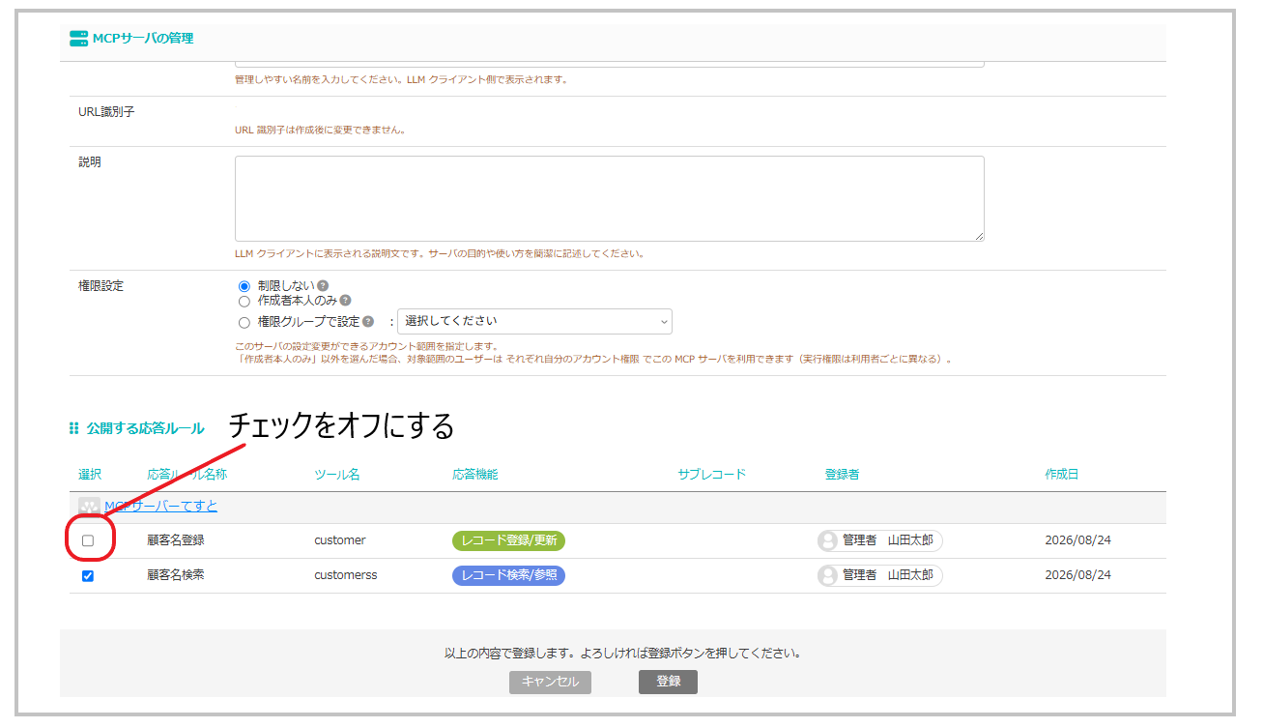The image size is (1263, 728).
Task: Click the 公開する応答ルール section heading
Action: click(x=145, y=428)
